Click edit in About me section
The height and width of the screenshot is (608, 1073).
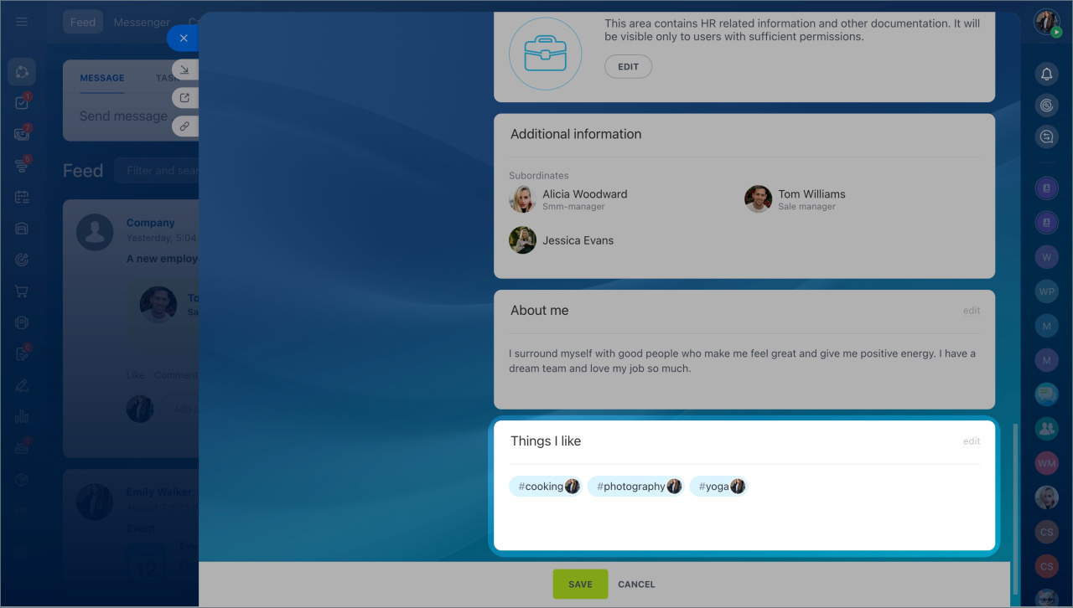(x=971, y=311)
